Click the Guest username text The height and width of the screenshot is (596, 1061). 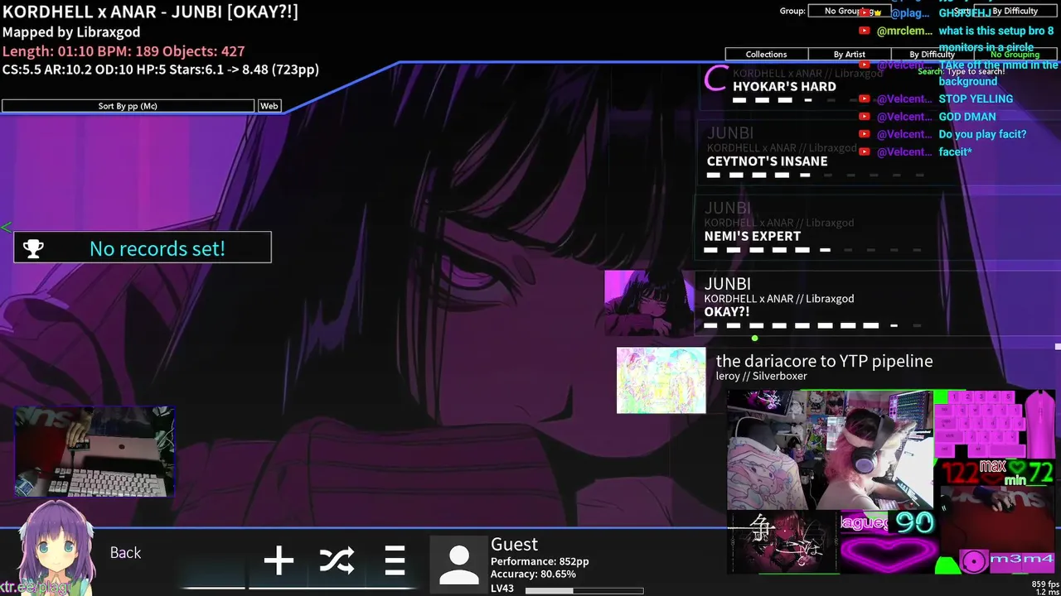(x=514, y=544)
